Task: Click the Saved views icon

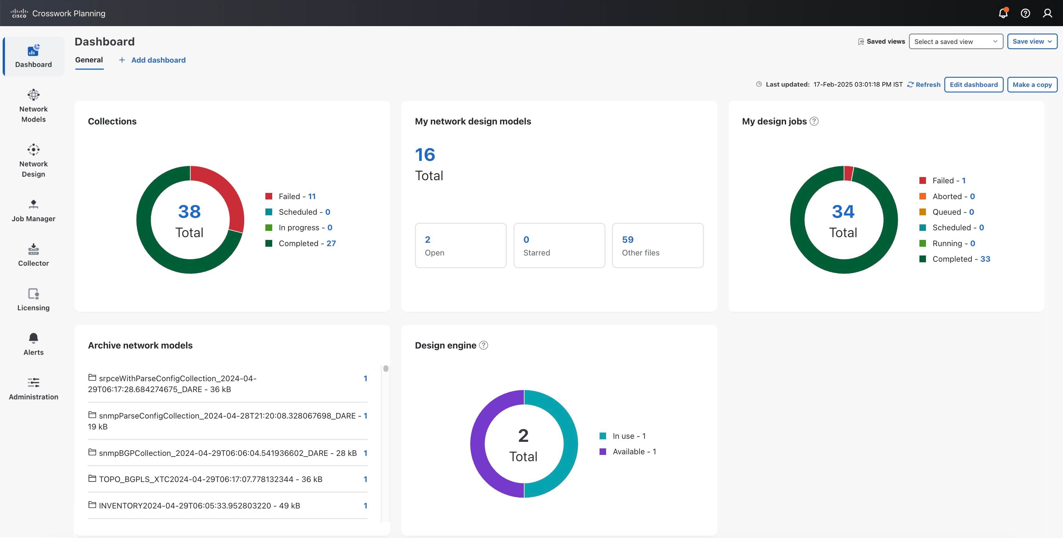Action: pyautogui.click(x=861, y=42)
